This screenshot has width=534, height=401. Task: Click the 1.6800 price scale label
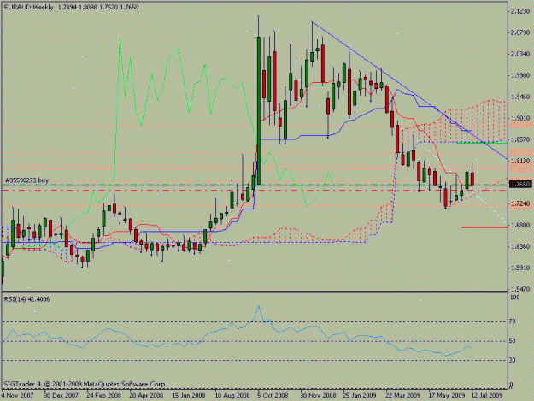[520, 225]
